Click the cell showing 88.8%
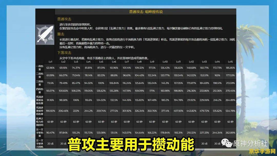 pos(114,75)
